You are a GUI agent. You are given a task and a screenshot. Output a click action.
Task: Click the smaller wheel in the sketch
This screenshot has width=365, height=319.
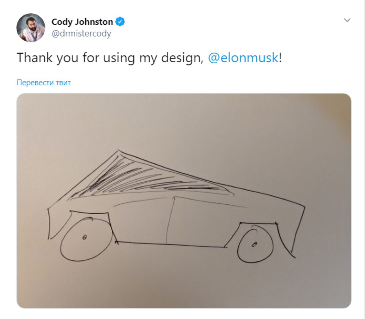click(x=255, y=245)
